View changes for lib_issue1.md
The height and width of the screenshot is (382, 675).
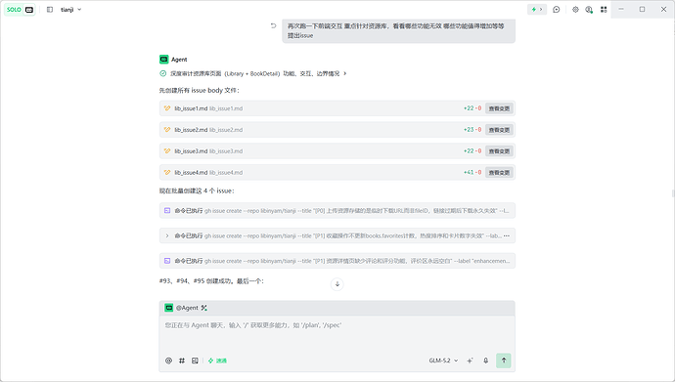pyautogui.click(x=499, y=108)
